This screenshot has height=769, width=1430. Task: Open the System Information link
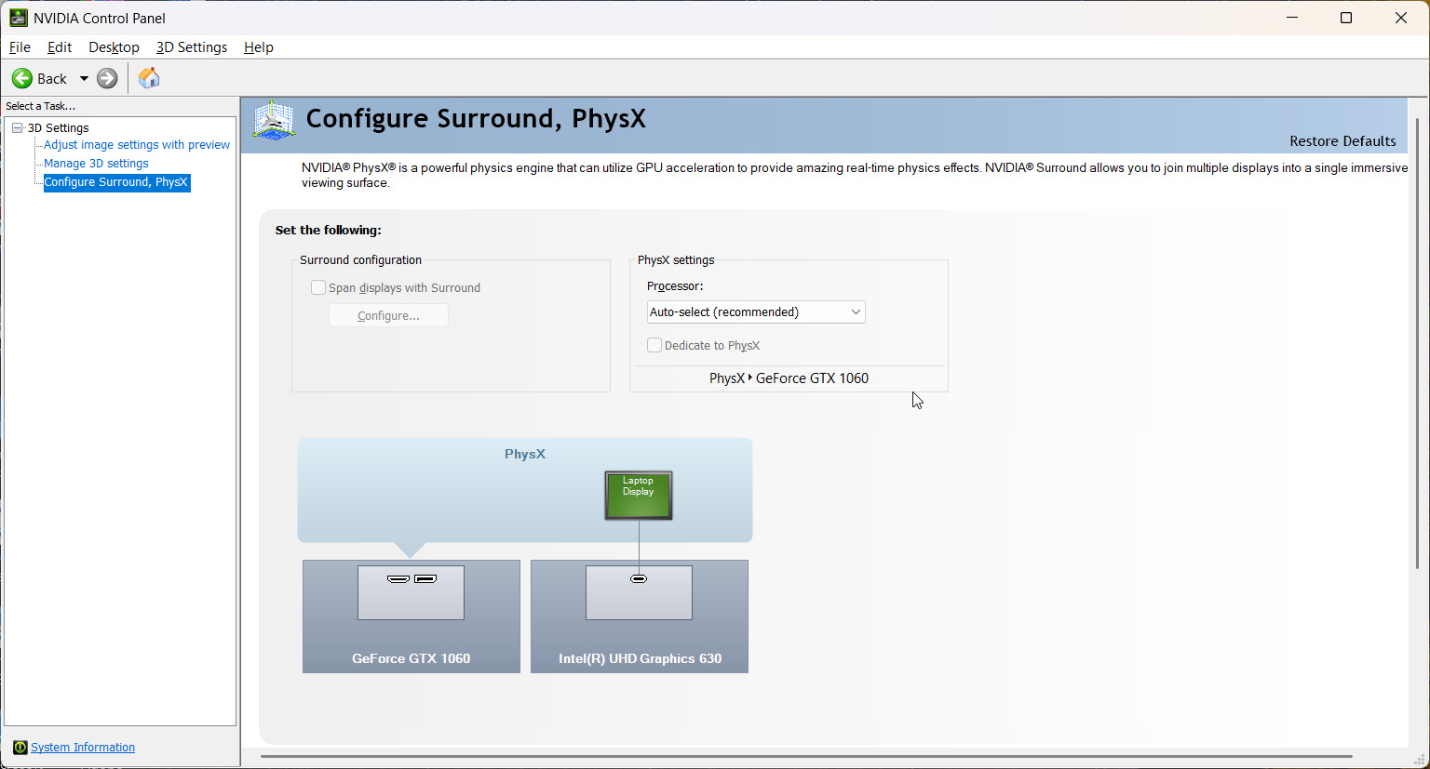click(x=83, y=748)
